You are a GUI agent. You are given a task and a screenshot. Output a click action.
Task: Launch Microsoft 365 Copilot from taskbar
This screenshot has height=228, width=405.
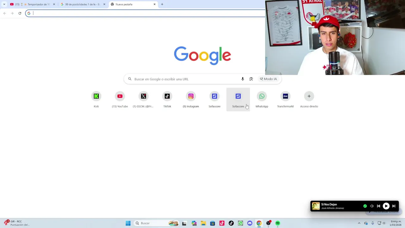click(x=194, y=223)
